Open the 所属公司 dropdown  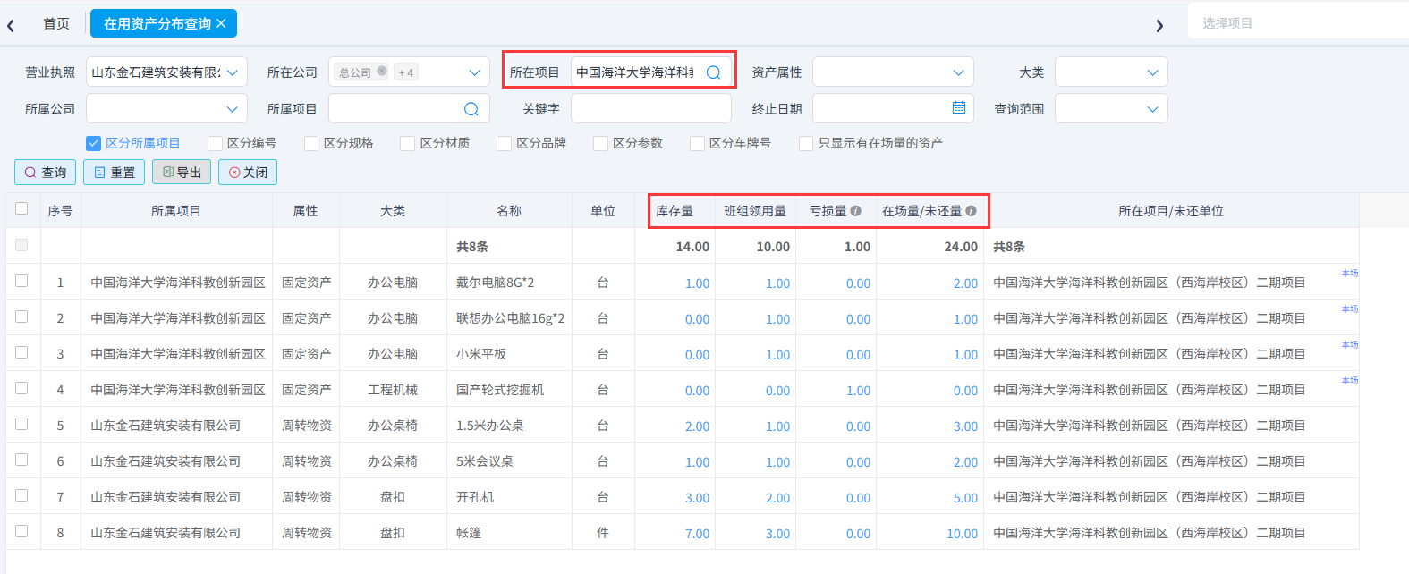click(x=166, y=109)
